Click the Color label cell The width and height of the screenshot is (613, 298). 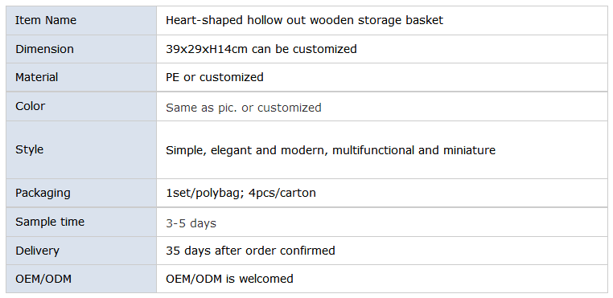tap(81, 106)
